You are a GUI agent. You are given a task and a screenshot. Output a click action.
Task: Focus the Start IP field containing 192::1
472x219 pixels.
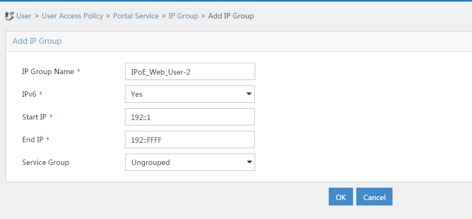click(x=190, y=117)
